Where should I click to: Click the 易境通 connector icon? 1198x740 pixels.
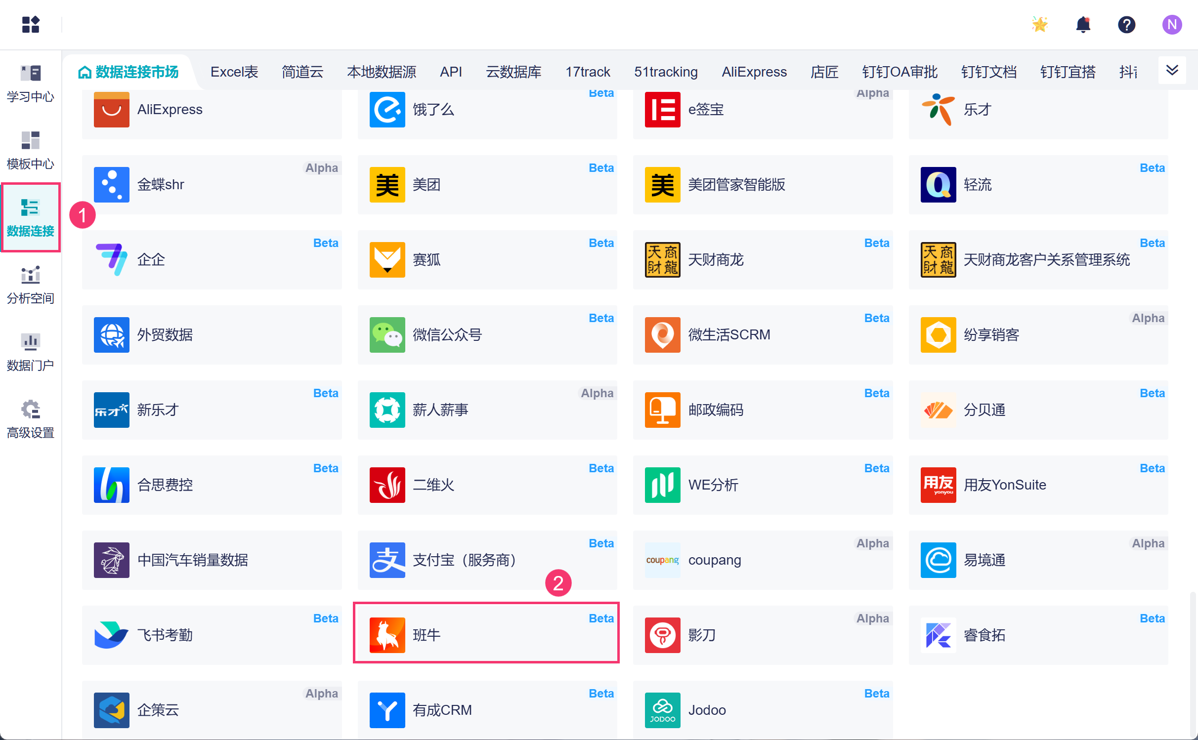[938, 560]
